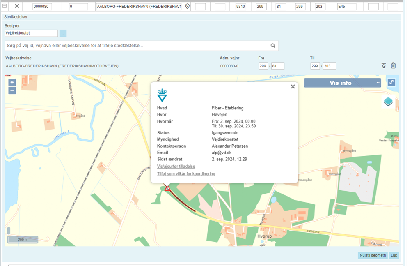Delete the road row with the X icon
This screenshot has width=412, height=266.
(17, 6)
